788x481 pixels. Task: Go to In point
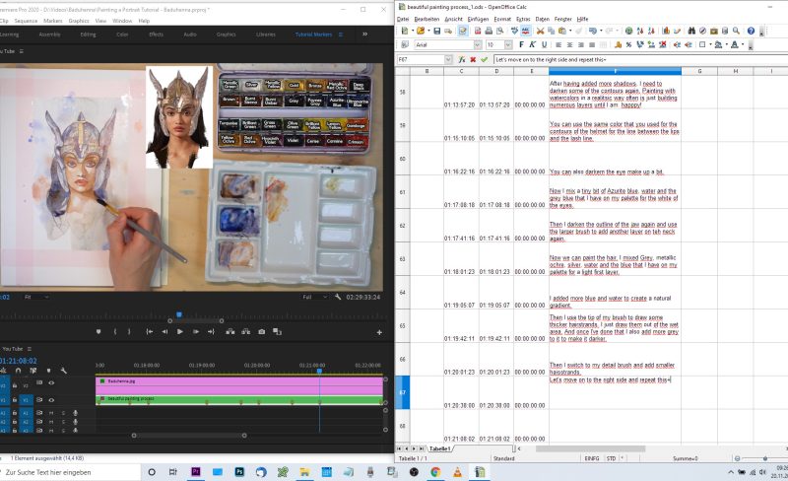tap(150, 331)
